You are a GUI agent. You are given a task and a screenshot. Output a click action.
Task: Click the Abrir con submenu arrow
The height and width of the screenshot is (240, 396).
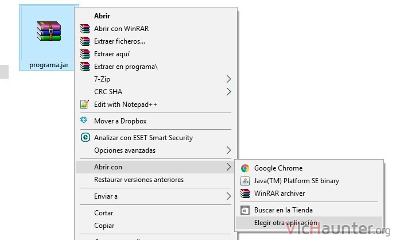point(228,167)
